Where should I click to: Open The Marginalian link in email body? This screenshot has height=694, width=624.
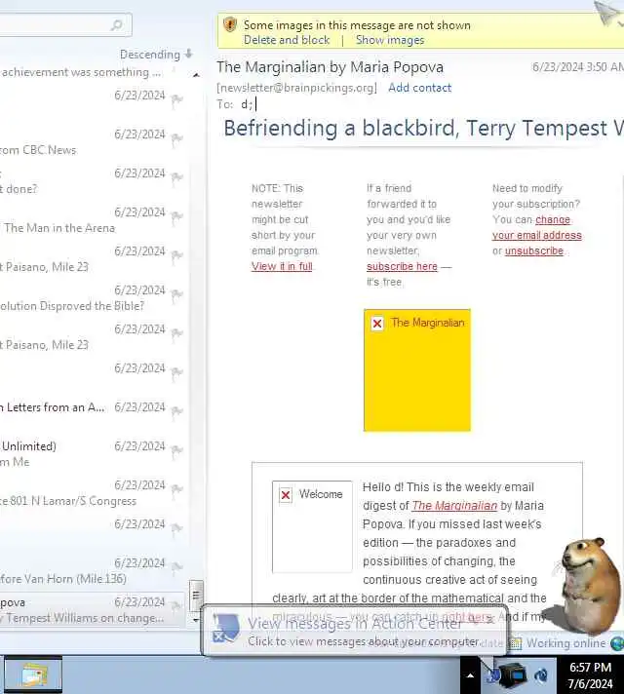click(454, 506)
